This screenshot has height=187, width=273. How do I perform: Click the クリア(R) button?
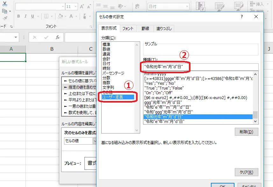[x=246, y=172]
